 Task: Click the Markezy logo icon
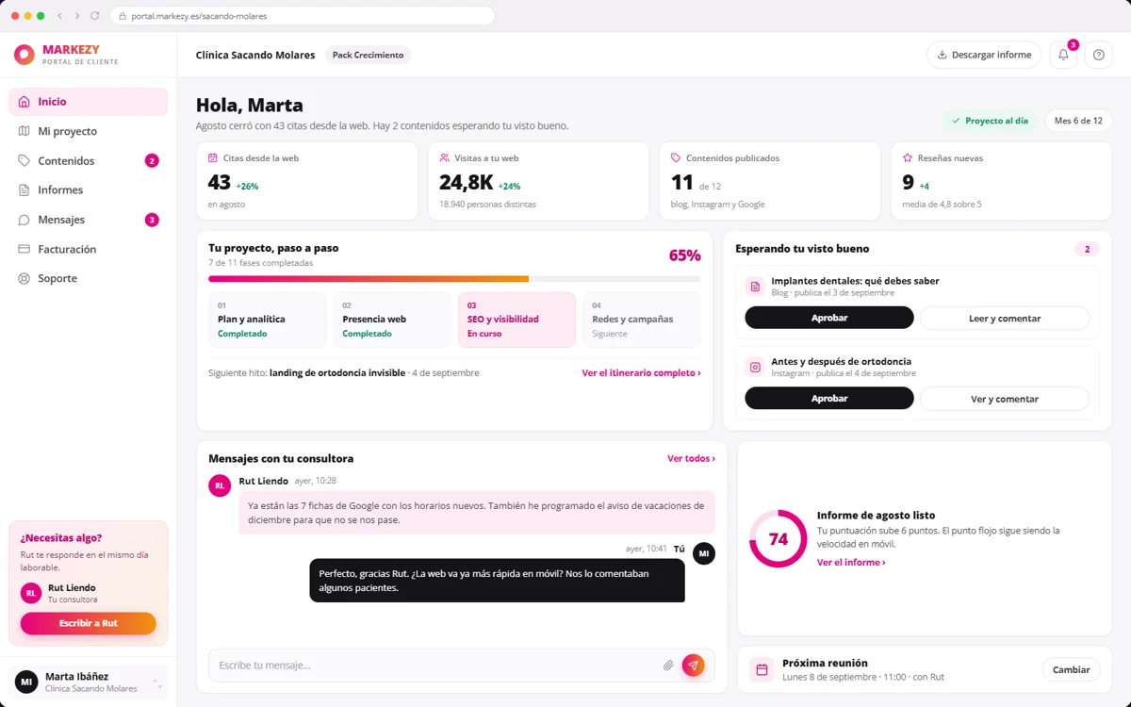pyautogui.click(x=25, y=55)
